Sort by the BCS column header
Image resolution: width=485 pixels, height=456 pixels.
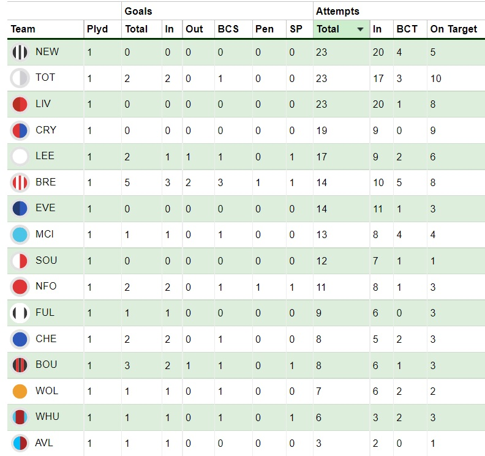coord(228,29)
